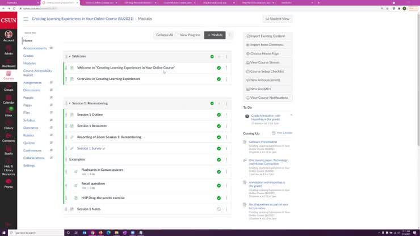Click the Collapse All button
This screenshot has height=236, width=420.
(x=165, y=35)
